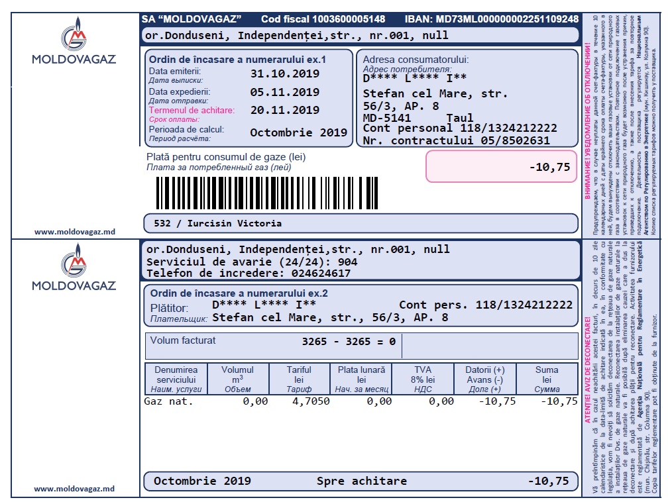The image size is (670, 504).
Task: Select the 'Termenul de achitare:' label
Action: (x=192, y=110)
